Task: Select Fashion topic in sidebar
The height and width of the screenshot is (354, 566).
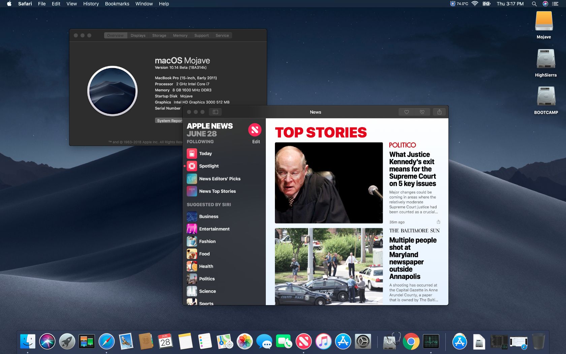Action: [224, 241]
